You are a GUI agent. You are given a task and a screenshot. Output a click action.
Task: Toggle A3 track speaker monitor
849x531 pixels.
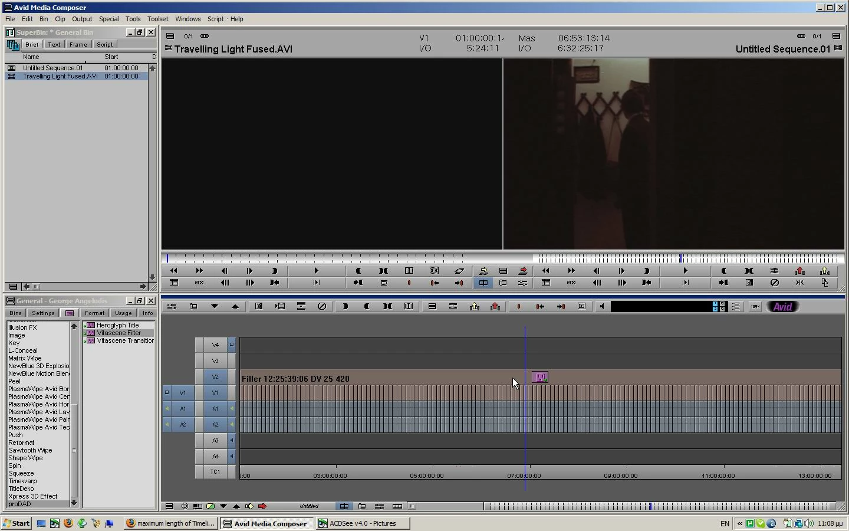pos(232,441)
